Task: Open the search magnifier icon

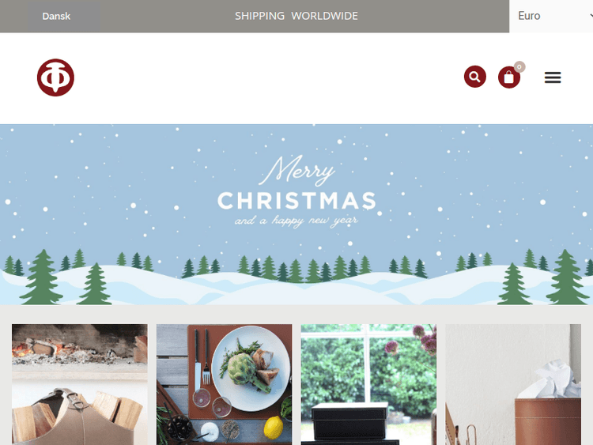Action: 475,77
